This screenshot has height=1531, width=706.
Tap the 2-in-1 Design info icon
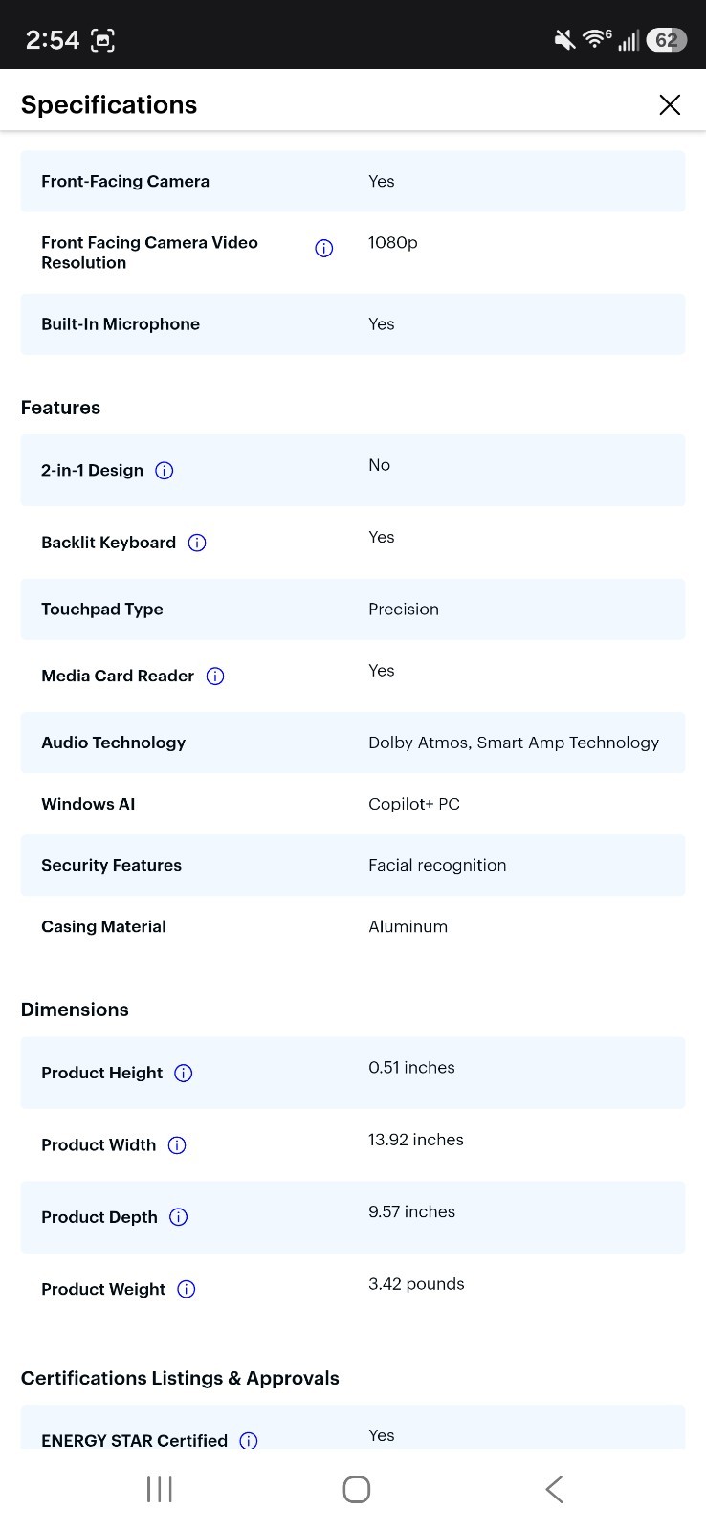coord(165,471)
